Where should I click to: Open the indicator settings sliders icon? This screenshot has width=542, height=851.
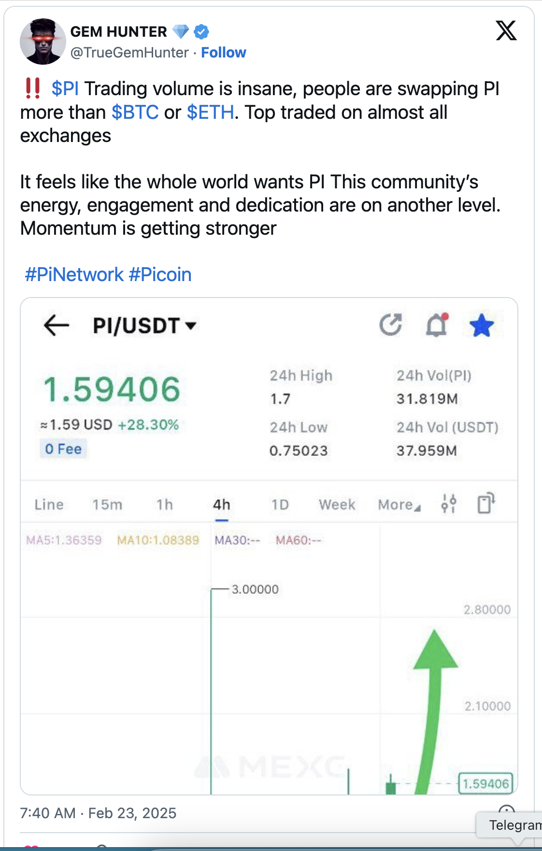449,504
